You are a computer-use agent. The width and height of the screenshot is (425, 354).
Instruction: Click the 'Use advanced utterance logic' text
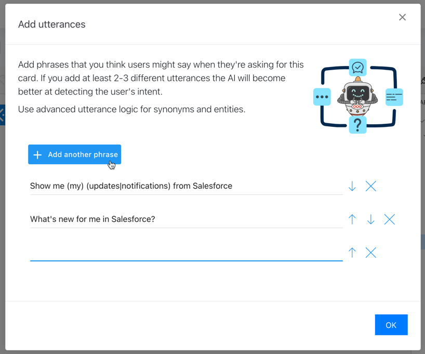tap(131, 110)
